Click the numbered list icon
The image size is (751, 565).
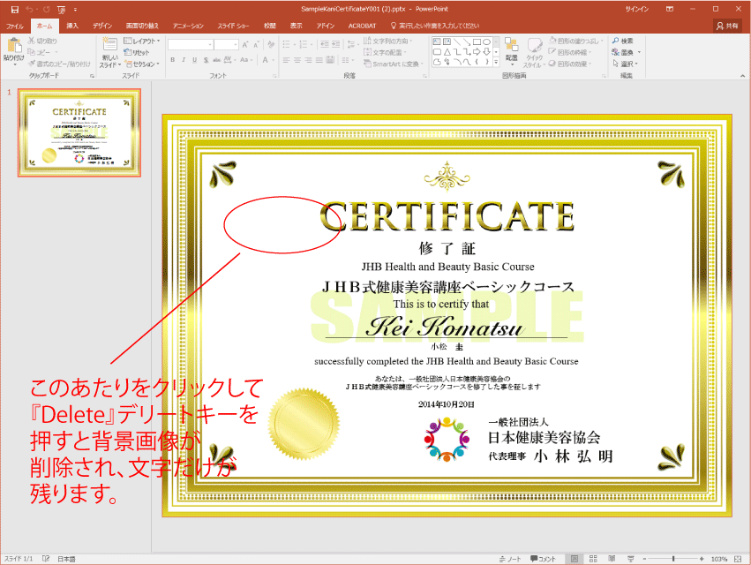point(303,44)
